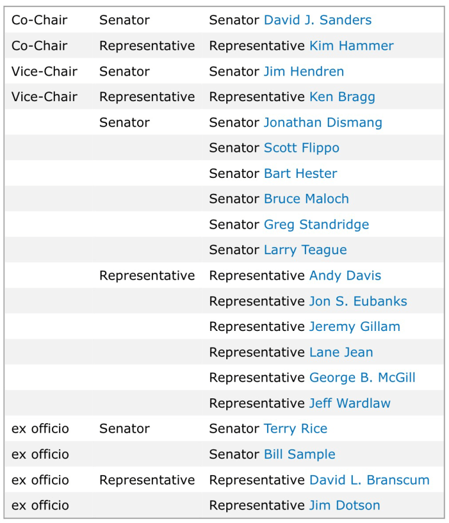Viewport: 449px width, 523px height.
Task: Click the Greg Standridge link
Action: tap(316, 225)
